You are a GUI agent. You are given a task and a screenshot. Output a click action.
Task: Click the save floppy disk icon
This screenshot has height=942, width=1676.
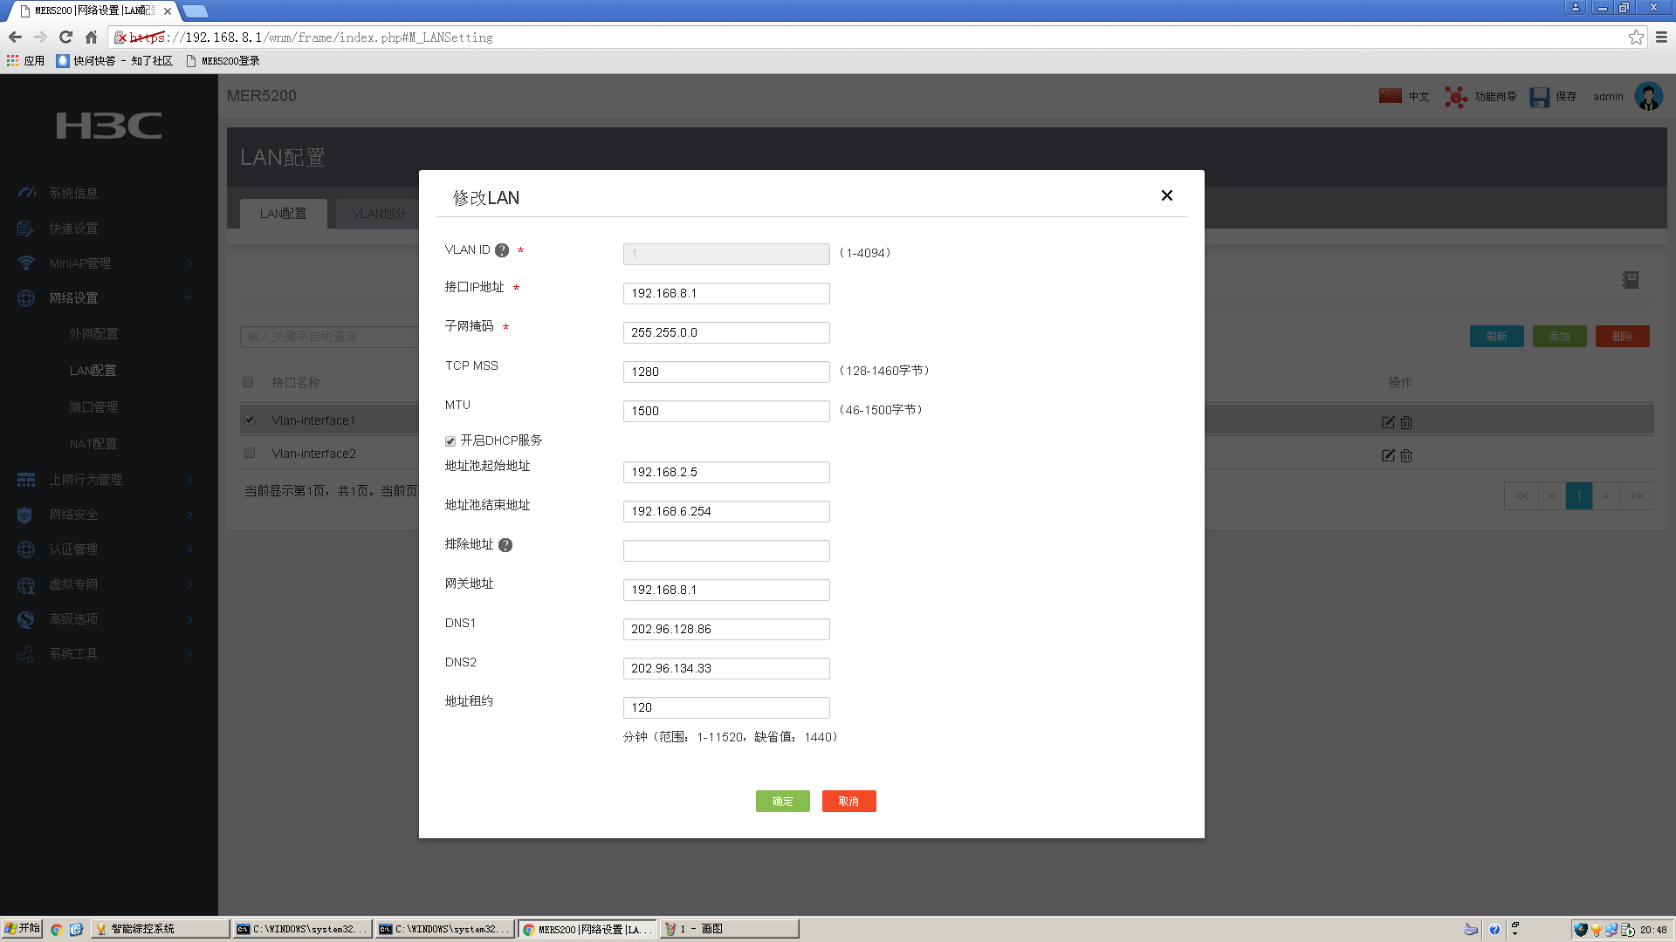coord(1539,97)
